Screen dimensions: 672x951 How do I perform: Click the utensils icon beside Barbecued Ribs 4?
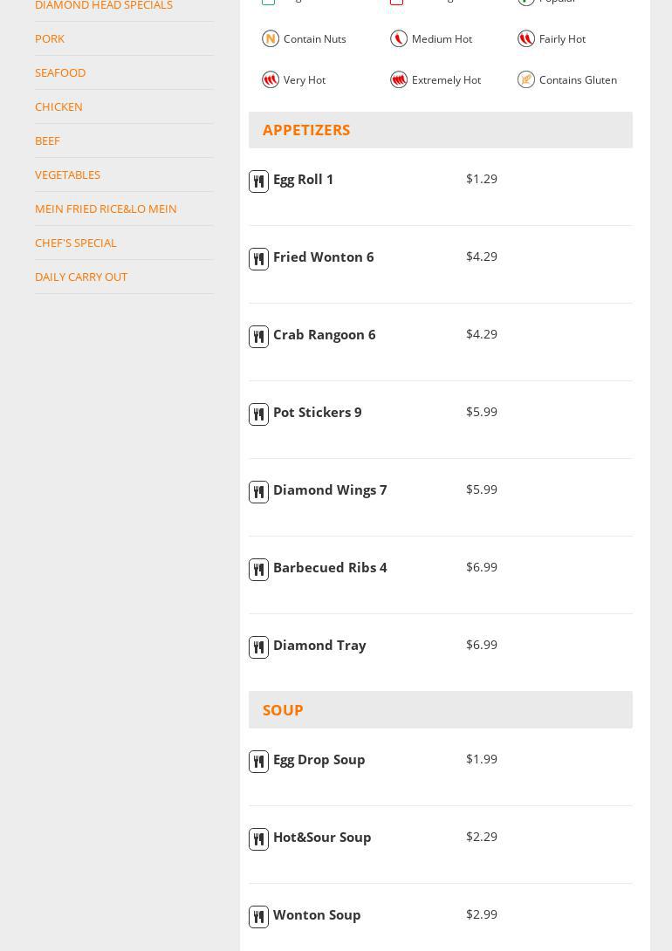[x=258, y=570]
